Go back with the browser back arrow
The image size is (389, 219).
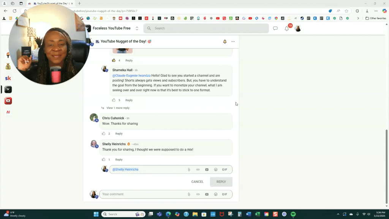coord(6,11)
